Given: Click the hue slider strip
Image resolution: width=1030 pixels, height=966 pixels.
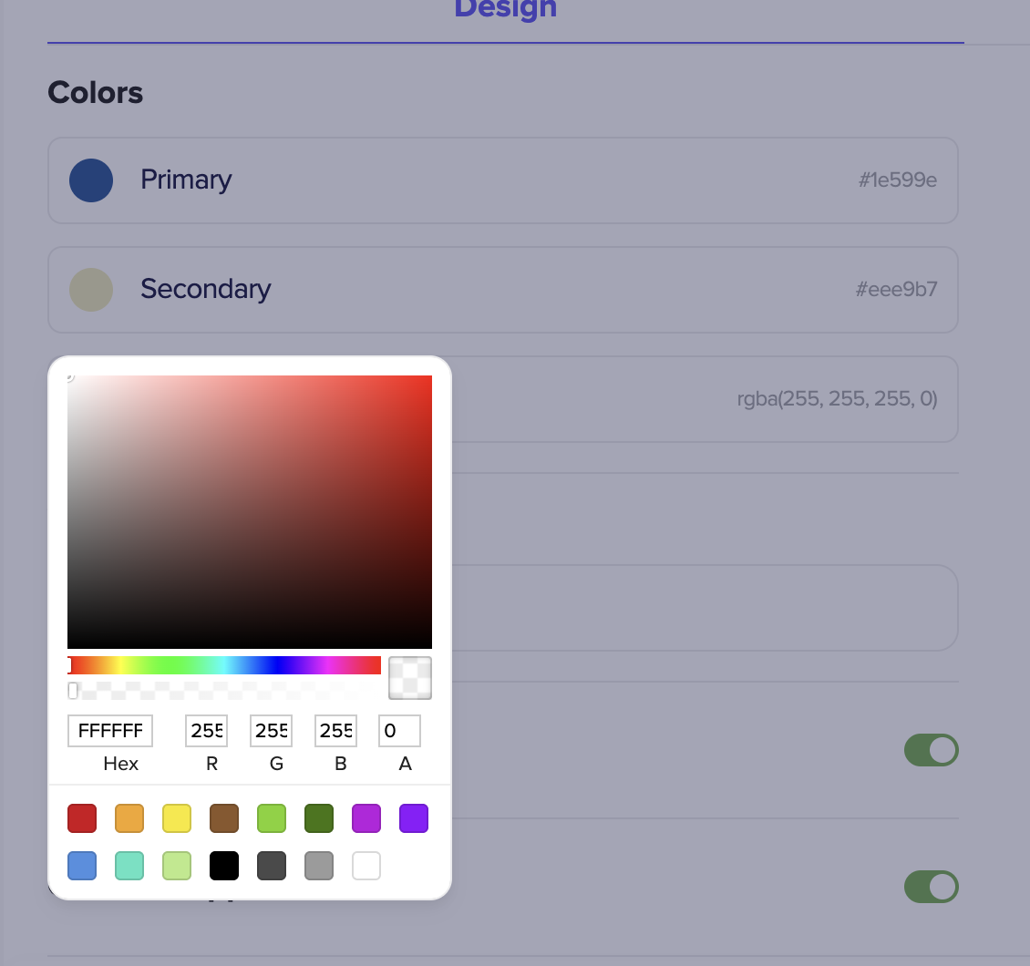Looking at the screenshot, I should (x=223, y=664).
